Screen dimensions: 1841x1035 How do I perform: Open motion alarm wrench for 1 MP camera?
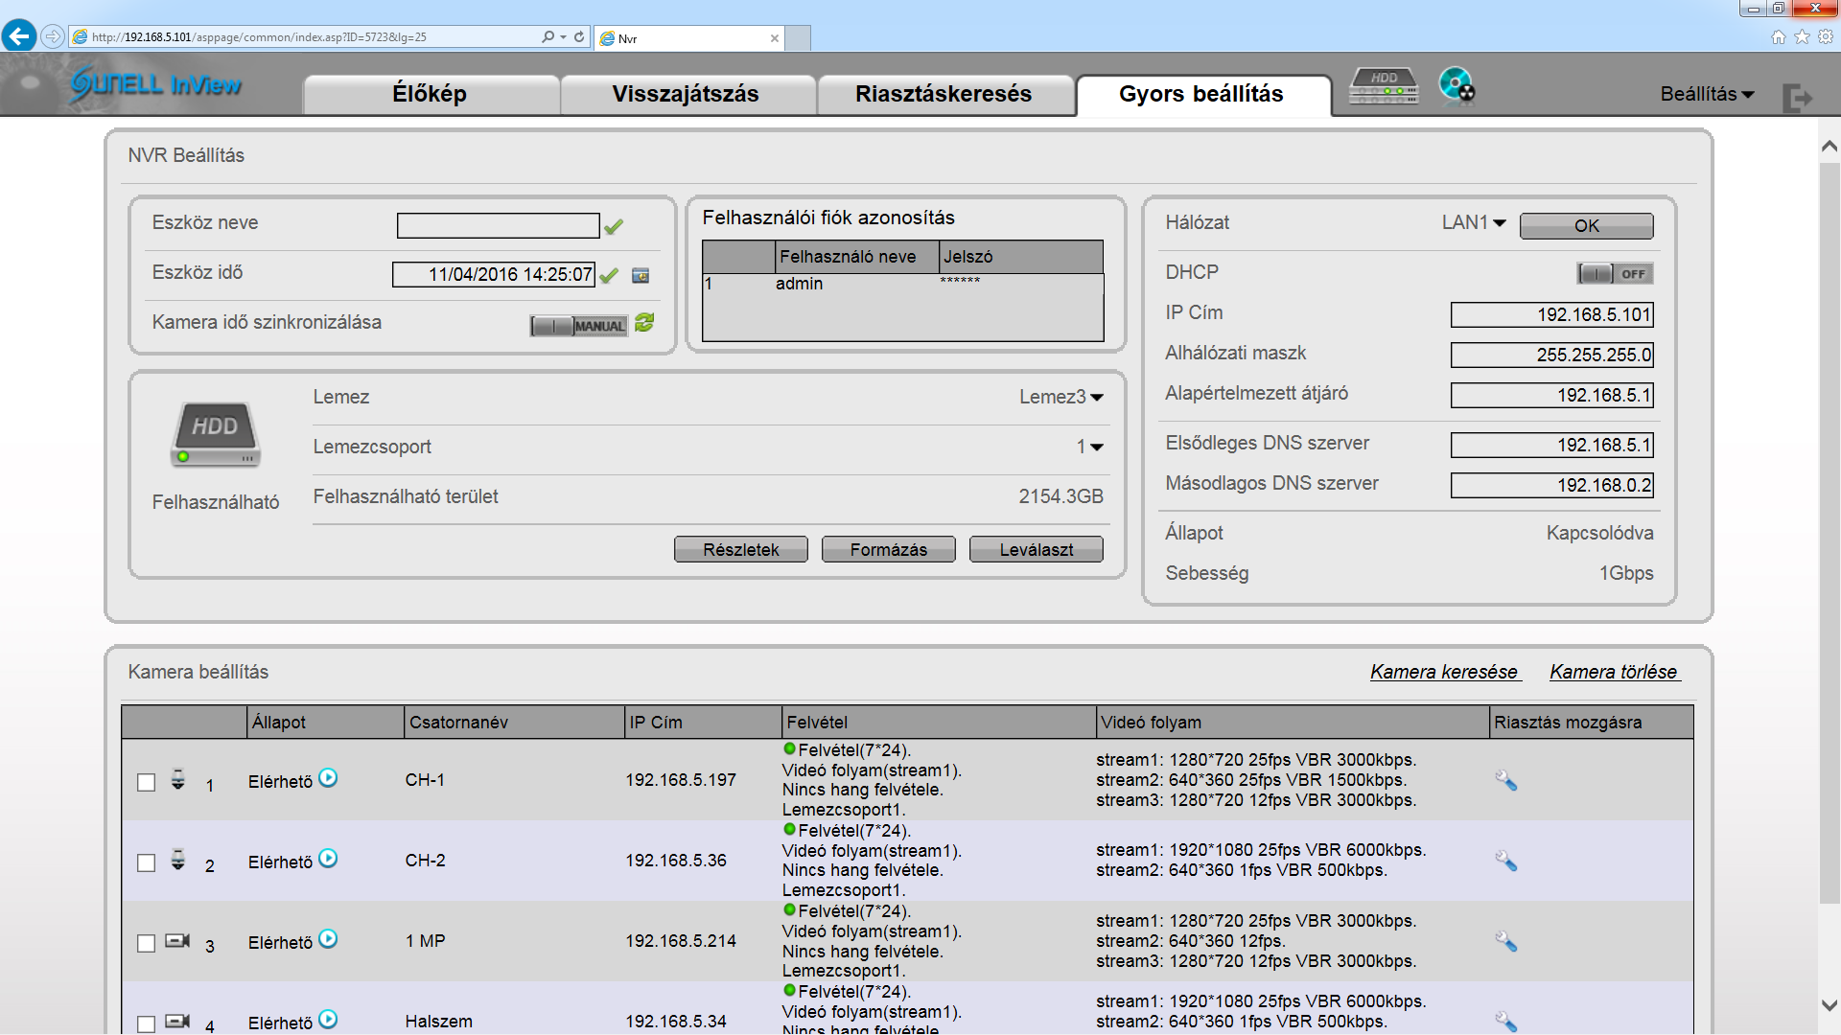pos(1505,942)
